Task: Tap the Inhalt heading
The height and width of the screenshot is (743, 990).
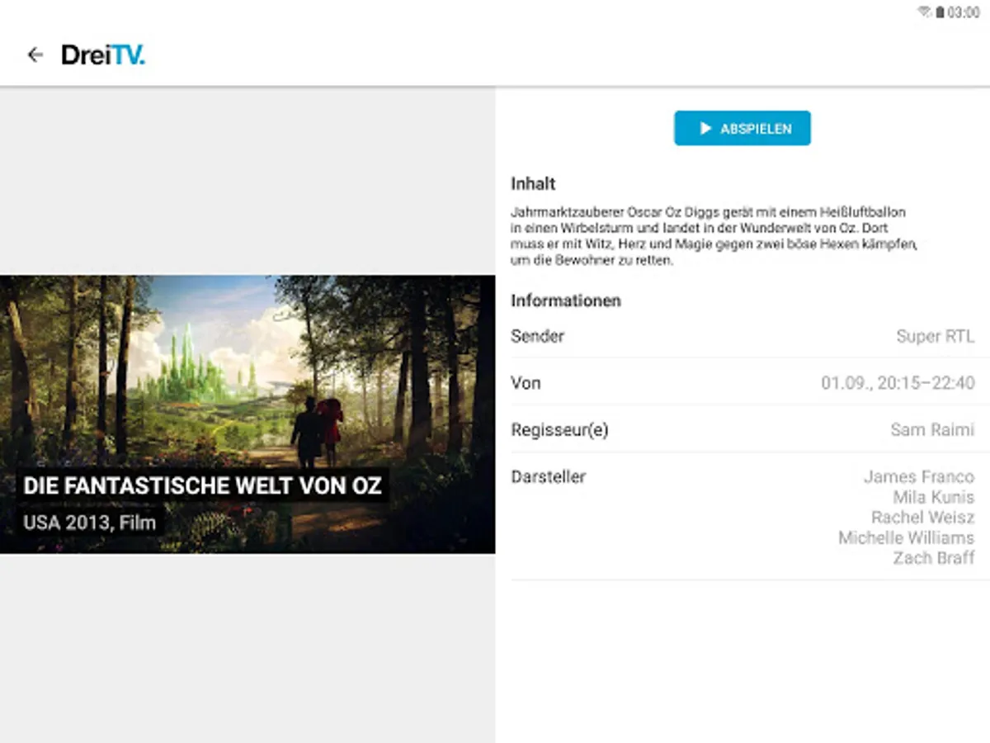Action: point(533,184)
